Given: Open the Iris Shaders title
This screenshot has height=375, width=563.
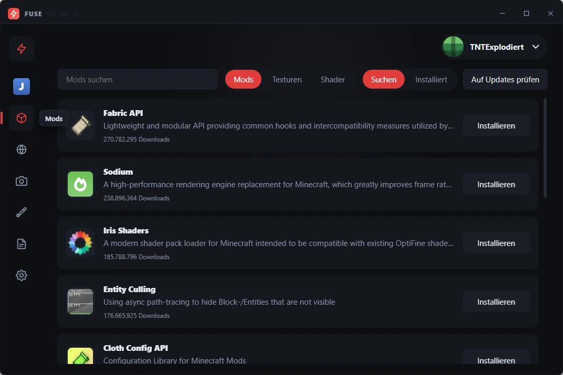Looking at the screenshot, I should pyautogui.click(x=126, y=231).
